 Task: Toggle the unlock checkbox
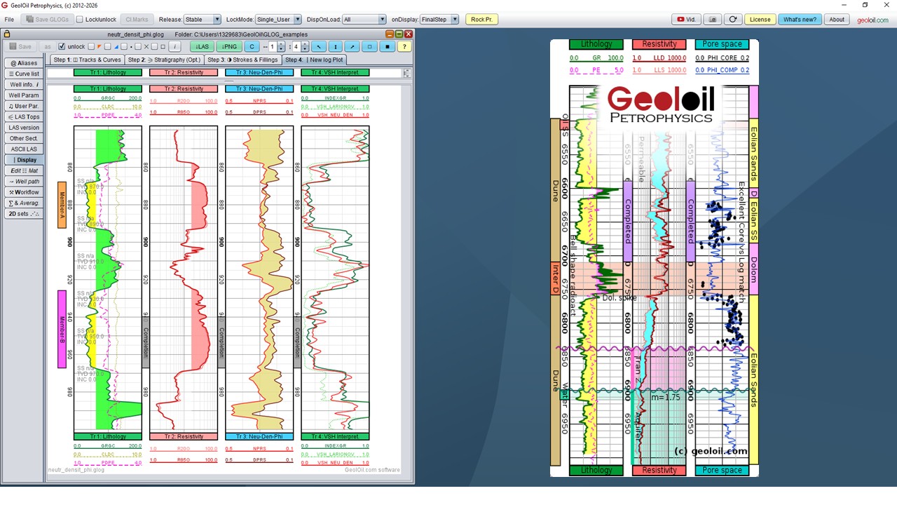point(62,47)
